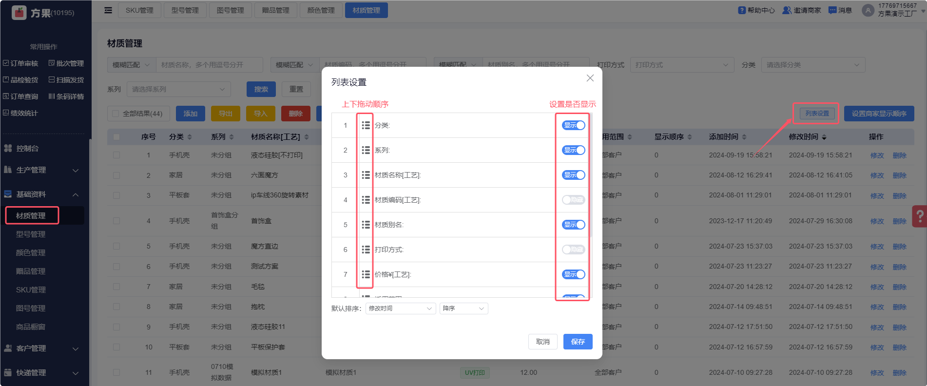Open 扫描发货 shortcut in sidebar
This screenshot has height=386, width=927.
(x=66, y=80)
